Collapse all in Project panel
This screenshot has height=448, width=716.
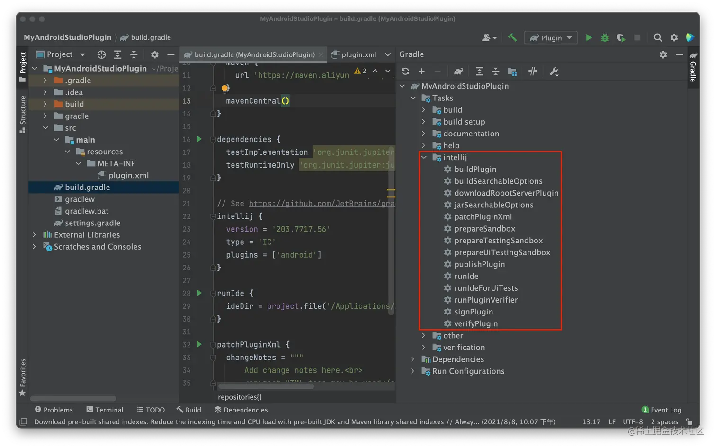pos(134,54)
